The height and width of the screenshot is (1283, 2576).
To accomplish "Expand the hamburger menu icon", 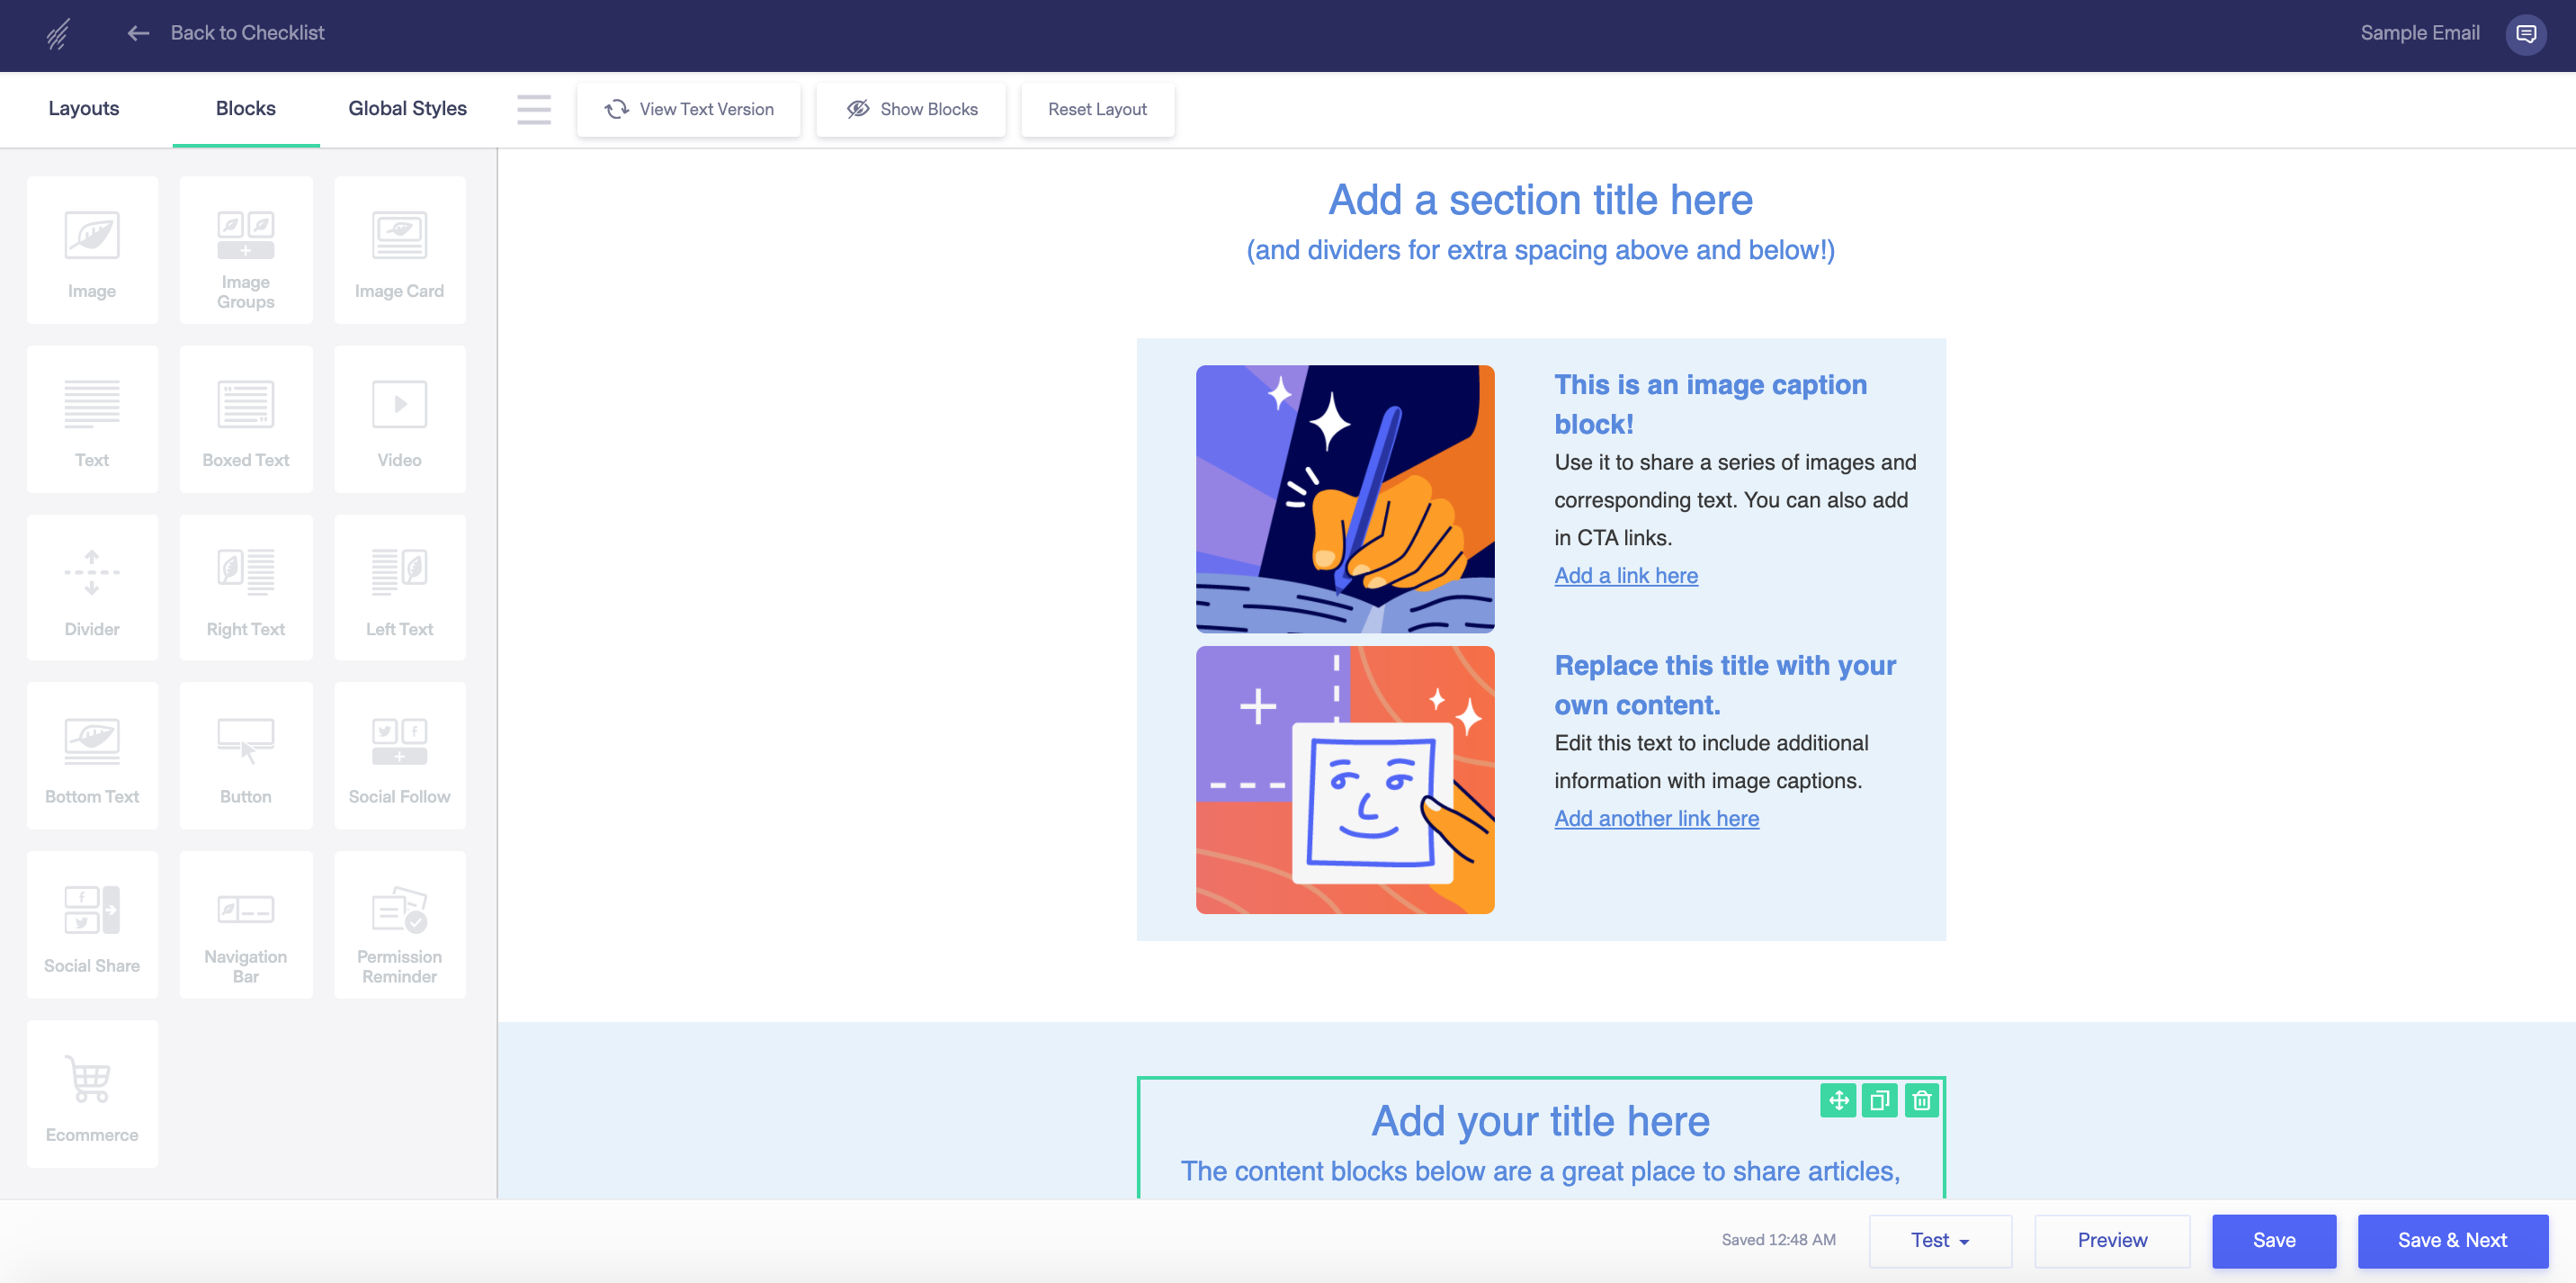I will coord(534,109).
